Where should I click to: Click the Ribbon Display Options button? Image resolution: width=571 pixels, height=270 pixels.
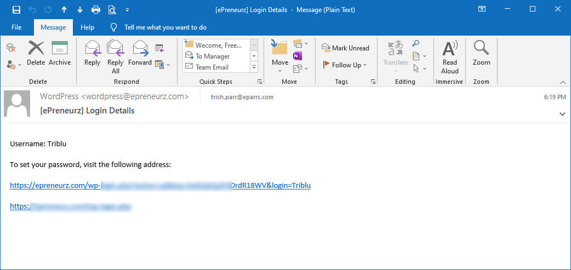coord(482,9)
